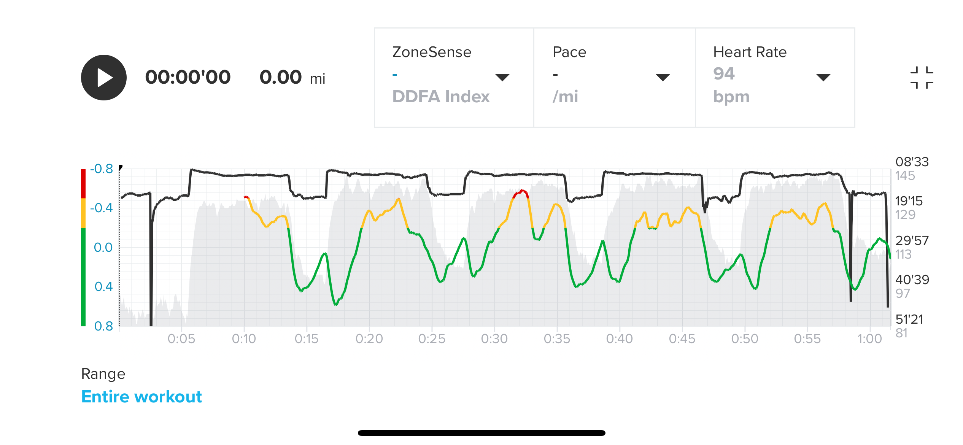963x445 pixels.
Task: Click the 08'33 pace axis label
Action: point(912,162)
